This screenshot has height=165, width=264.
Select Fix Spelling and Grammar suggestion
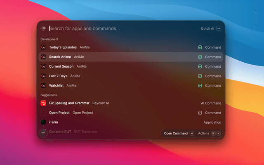[131, 103]
